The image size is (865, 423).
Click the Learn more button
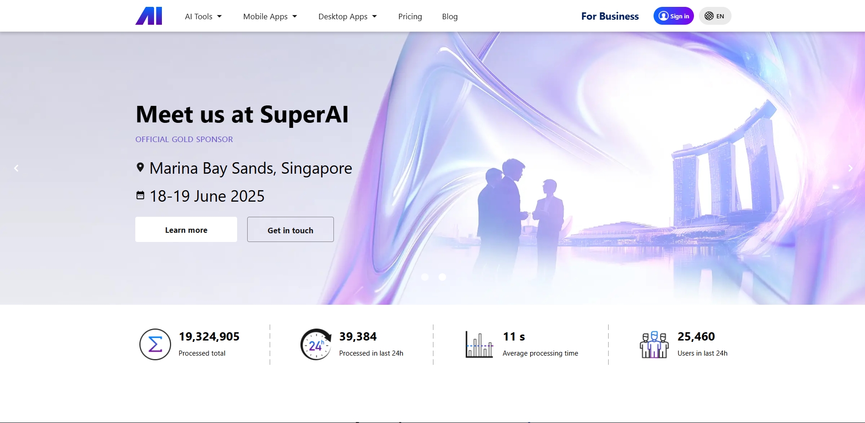point(186,230)
